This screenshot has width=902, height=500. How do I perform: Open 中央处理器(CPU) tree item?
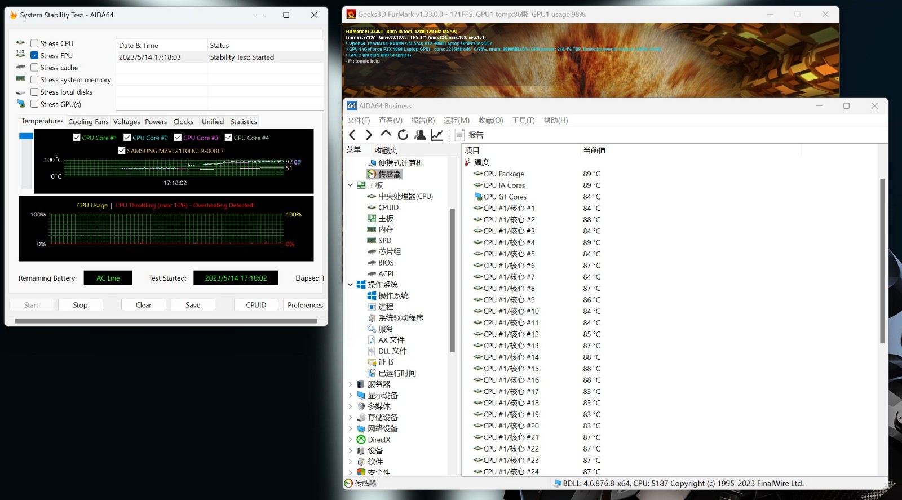[x=400, y=196]
